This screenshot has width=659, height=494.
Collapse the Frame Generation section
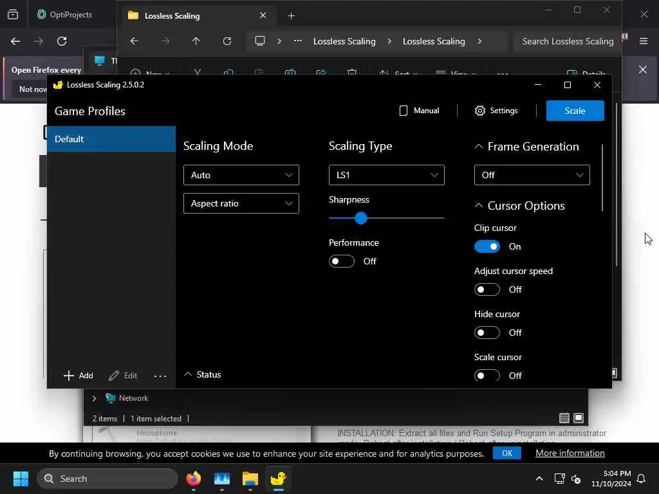click(479, 147)
